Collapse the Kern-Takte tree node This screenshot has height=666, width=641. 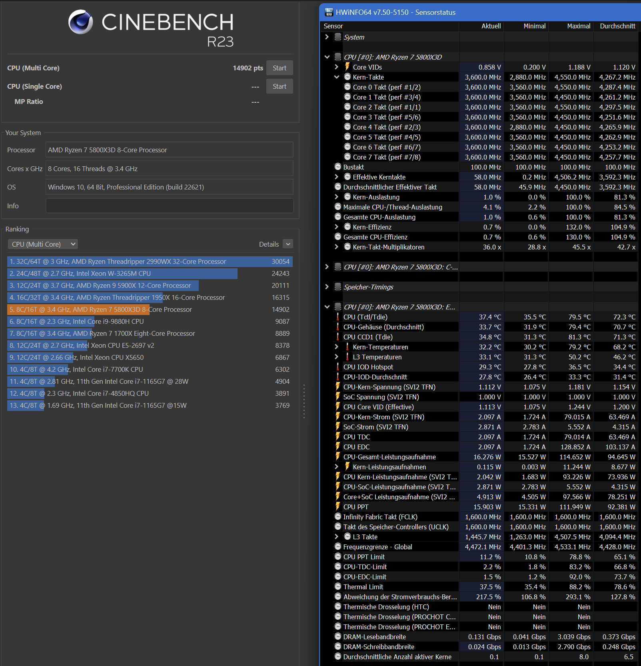337,77
